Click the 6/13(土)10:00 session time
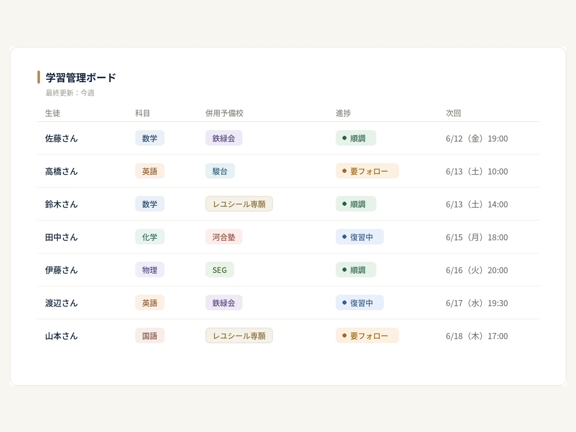This screenshot has width=576, height=432. coord(477,172)
